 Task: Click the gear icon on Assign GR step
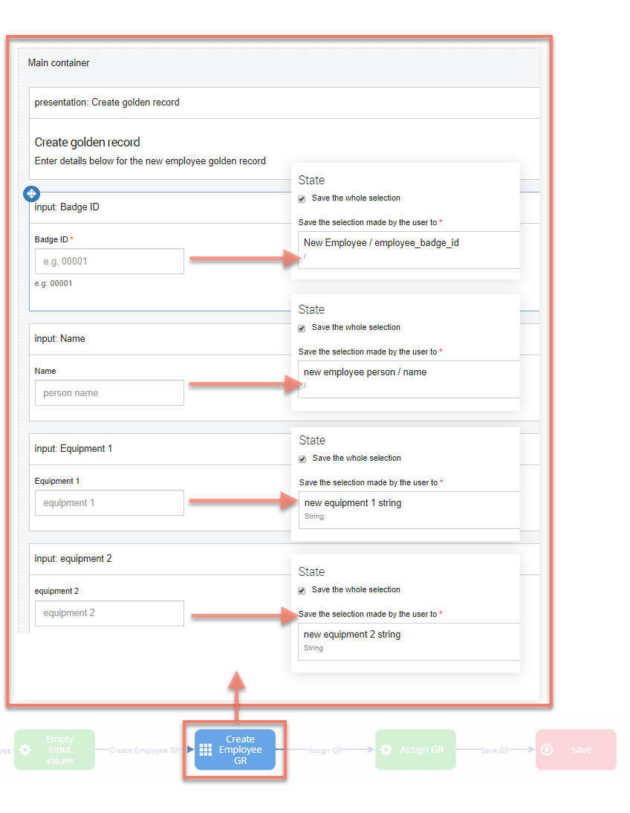(386, 750)
